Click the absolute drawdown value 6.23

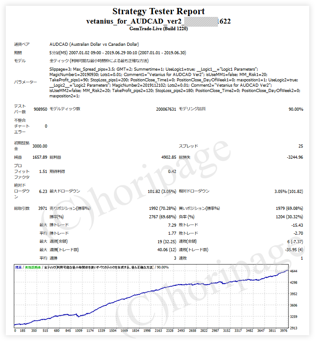point(43,191)
